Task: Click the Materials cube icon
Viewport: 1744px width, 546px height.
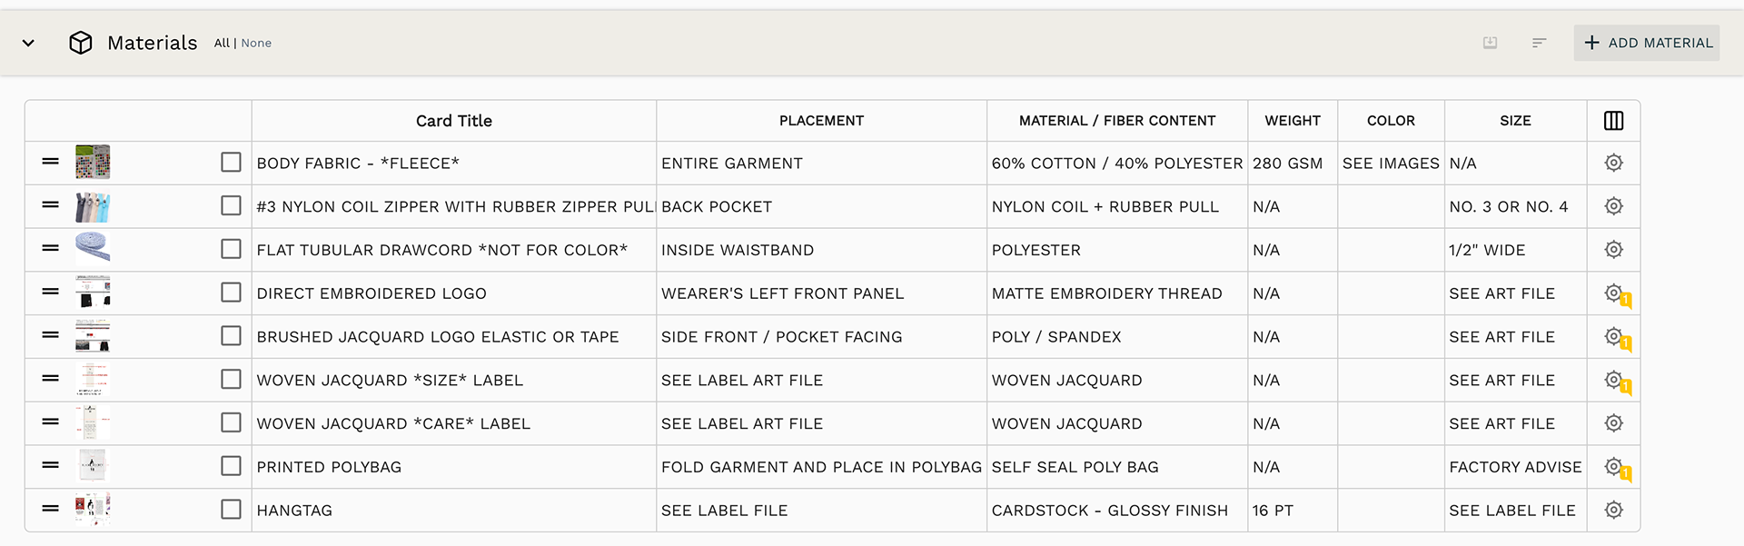Action: click(x=81, y=43)
